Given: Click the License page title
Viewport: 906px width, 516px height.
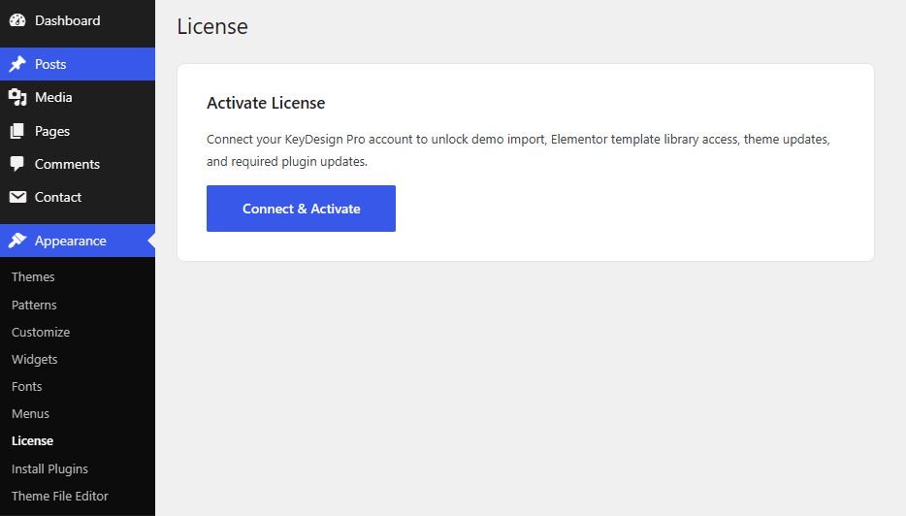Looking at the screenshot, I should click(212, 26).
